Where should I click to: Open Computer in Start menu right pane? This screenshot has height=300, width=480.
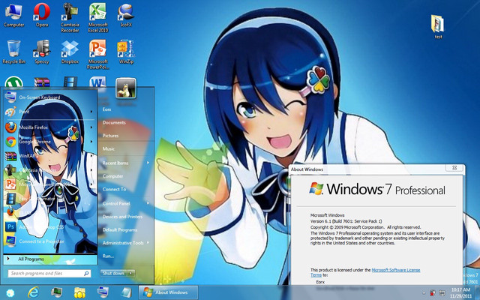[x=112, y=176]
